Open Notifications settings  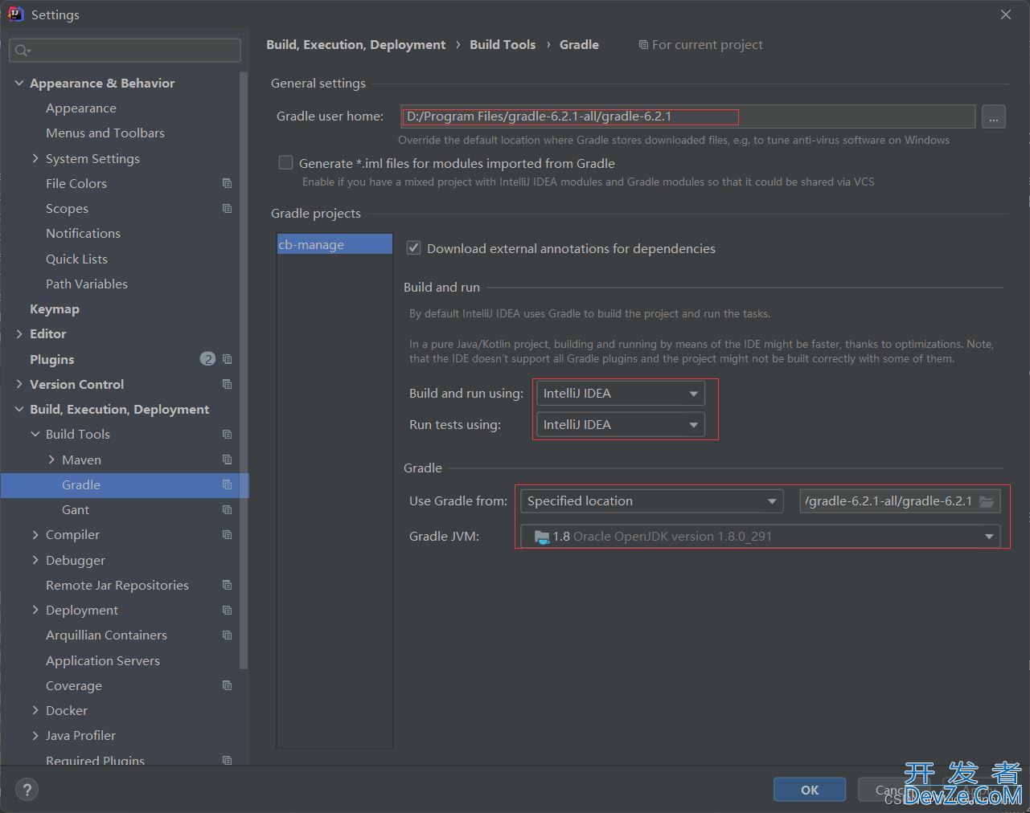click(83, 233)
